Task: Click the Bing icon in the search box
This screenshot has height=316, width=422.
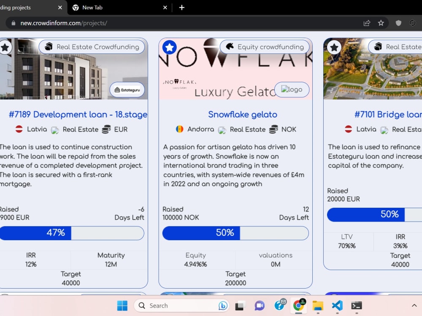Action: click(x=223, y=305)
